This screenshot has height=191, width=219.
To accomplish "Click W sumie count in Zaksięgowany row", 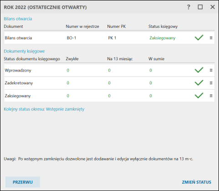I will (151, 96).
